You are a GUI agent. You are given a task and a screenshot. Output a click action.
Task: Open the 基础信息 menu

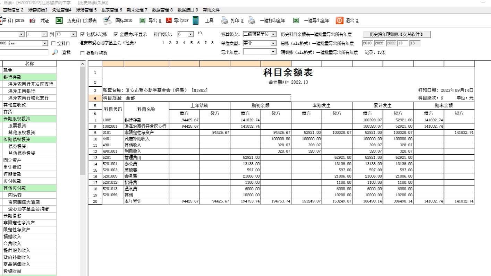click(x=13, y=10)
